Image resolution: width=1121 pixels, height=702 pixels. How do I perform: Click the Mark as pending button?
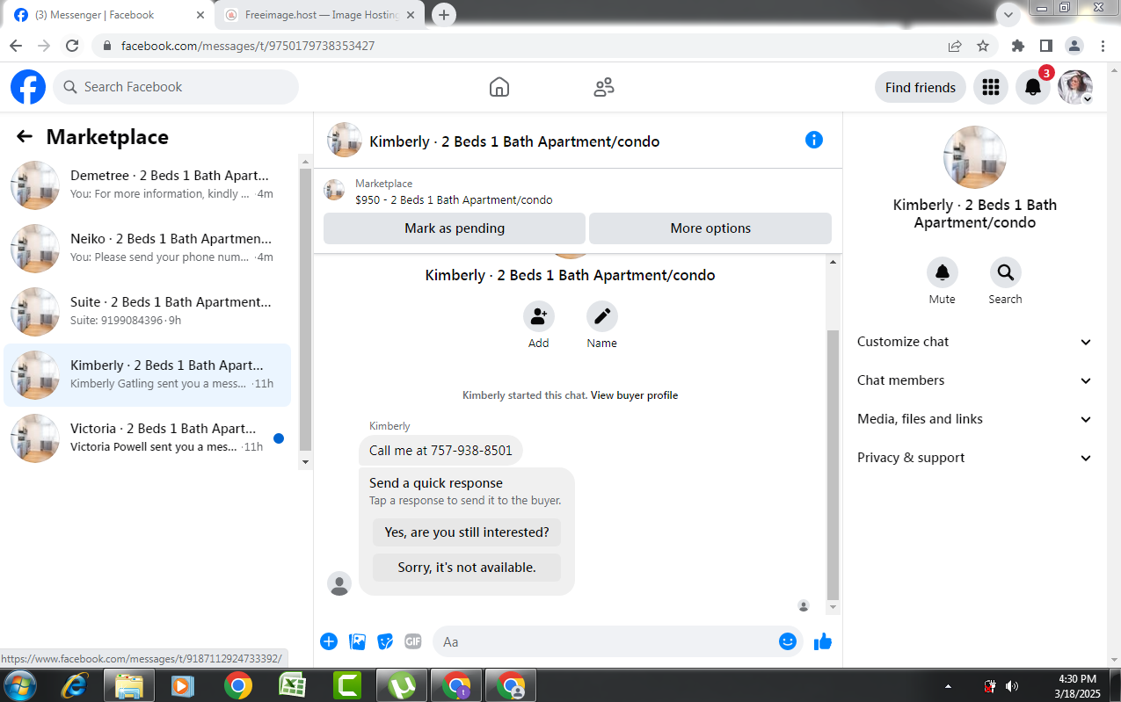[455, 228]
